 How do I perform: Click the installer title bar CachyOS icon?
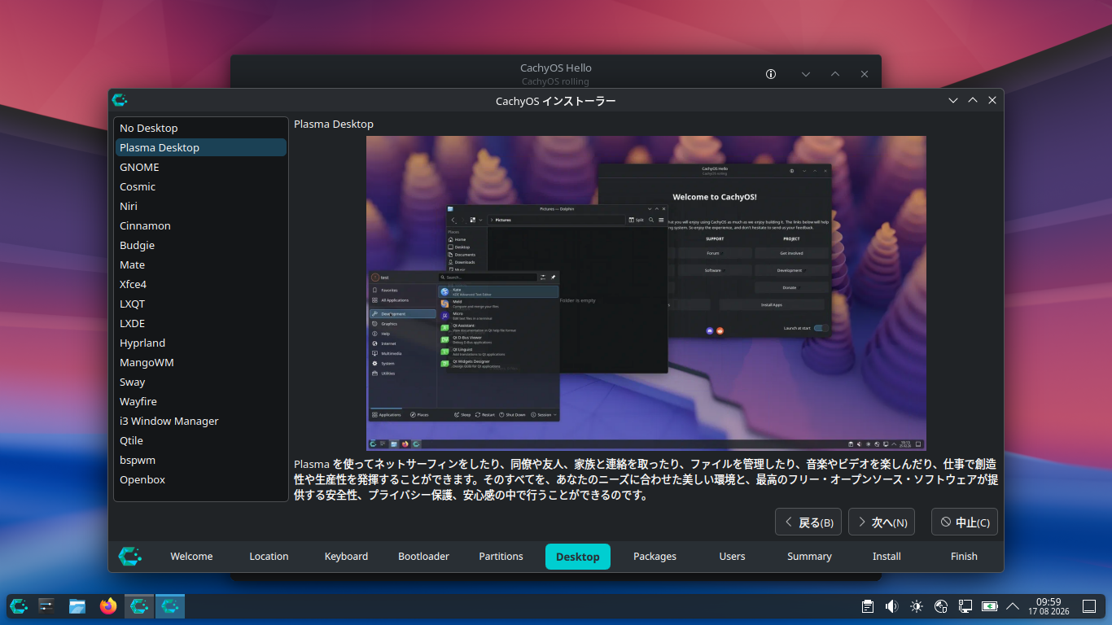(120, 100)
